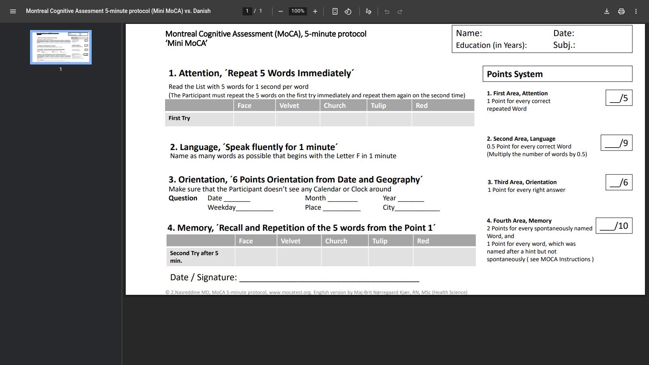Click the redo arrow icon

(400, 11)
